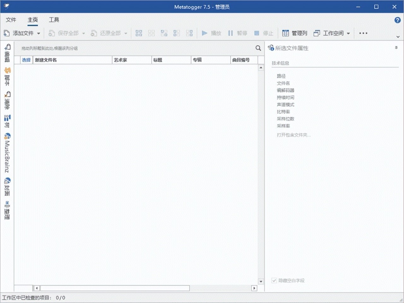Click the blue grid selection icon after 还原全部

click(x=139, y=33)
